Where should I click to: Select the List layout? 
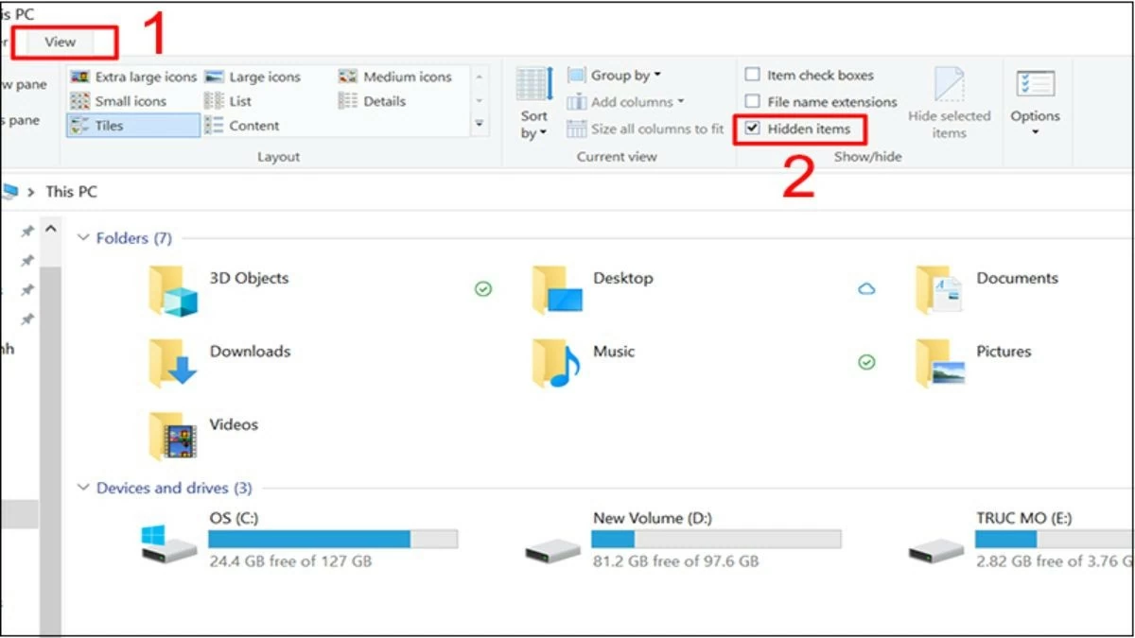(242, 100)
